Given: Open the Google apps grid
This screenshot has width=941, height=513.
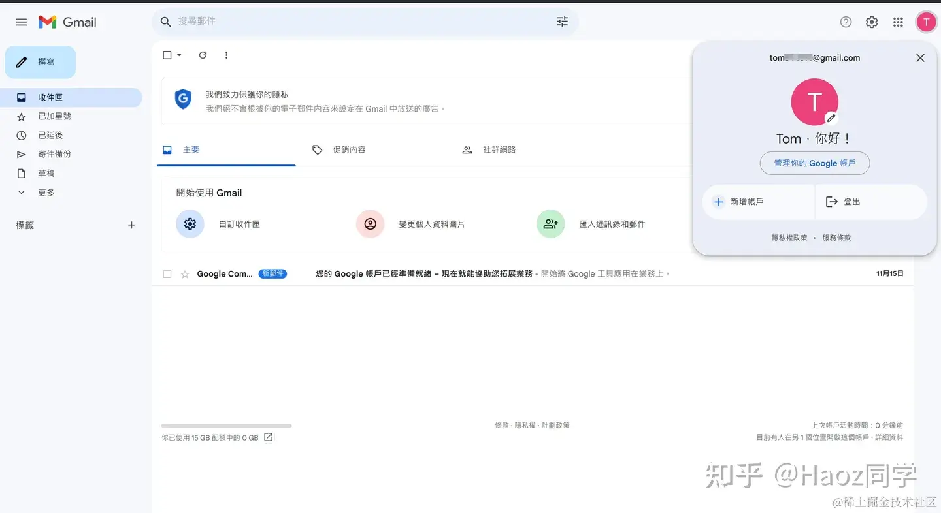Looking at the screenshot, I should click(899, 22).
